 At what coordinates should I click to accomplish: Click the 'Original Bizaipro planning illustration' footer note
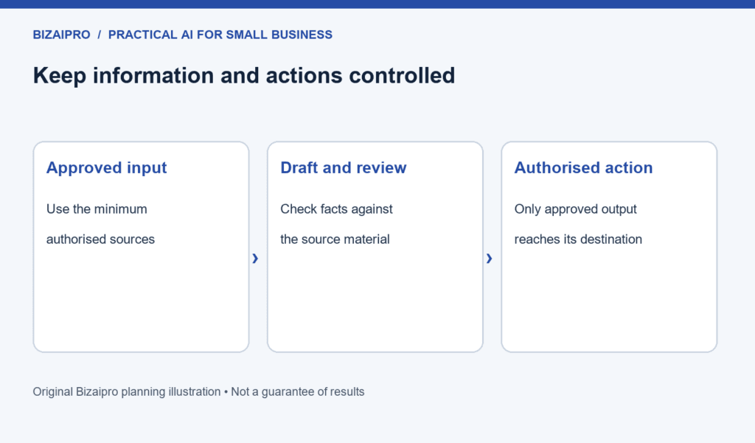click(x=126, y=391)
